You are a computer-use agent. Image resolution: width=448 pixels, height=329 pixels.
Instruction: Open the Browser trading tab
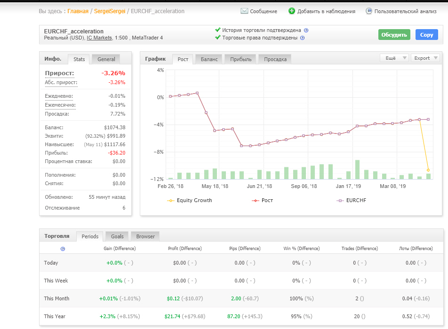pos(145,236)
